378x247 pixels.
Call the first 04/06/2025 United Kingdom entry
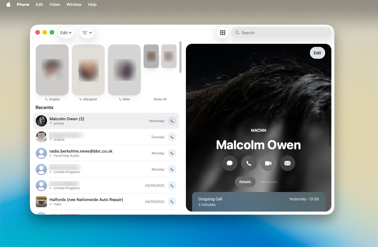[172, 185]
